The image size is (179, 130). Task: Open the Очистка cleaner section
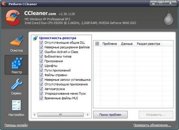(16, 44)
